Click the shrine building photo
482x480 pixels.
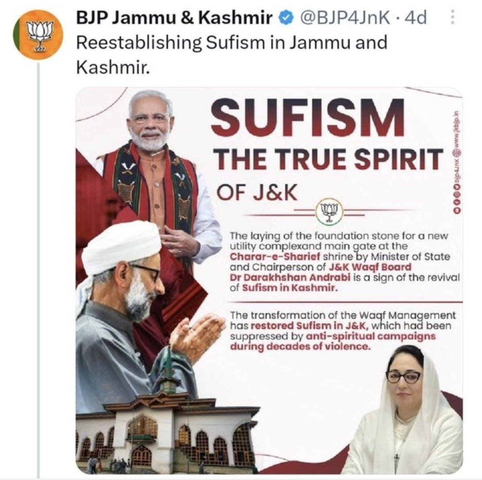[x=167, y=429]
